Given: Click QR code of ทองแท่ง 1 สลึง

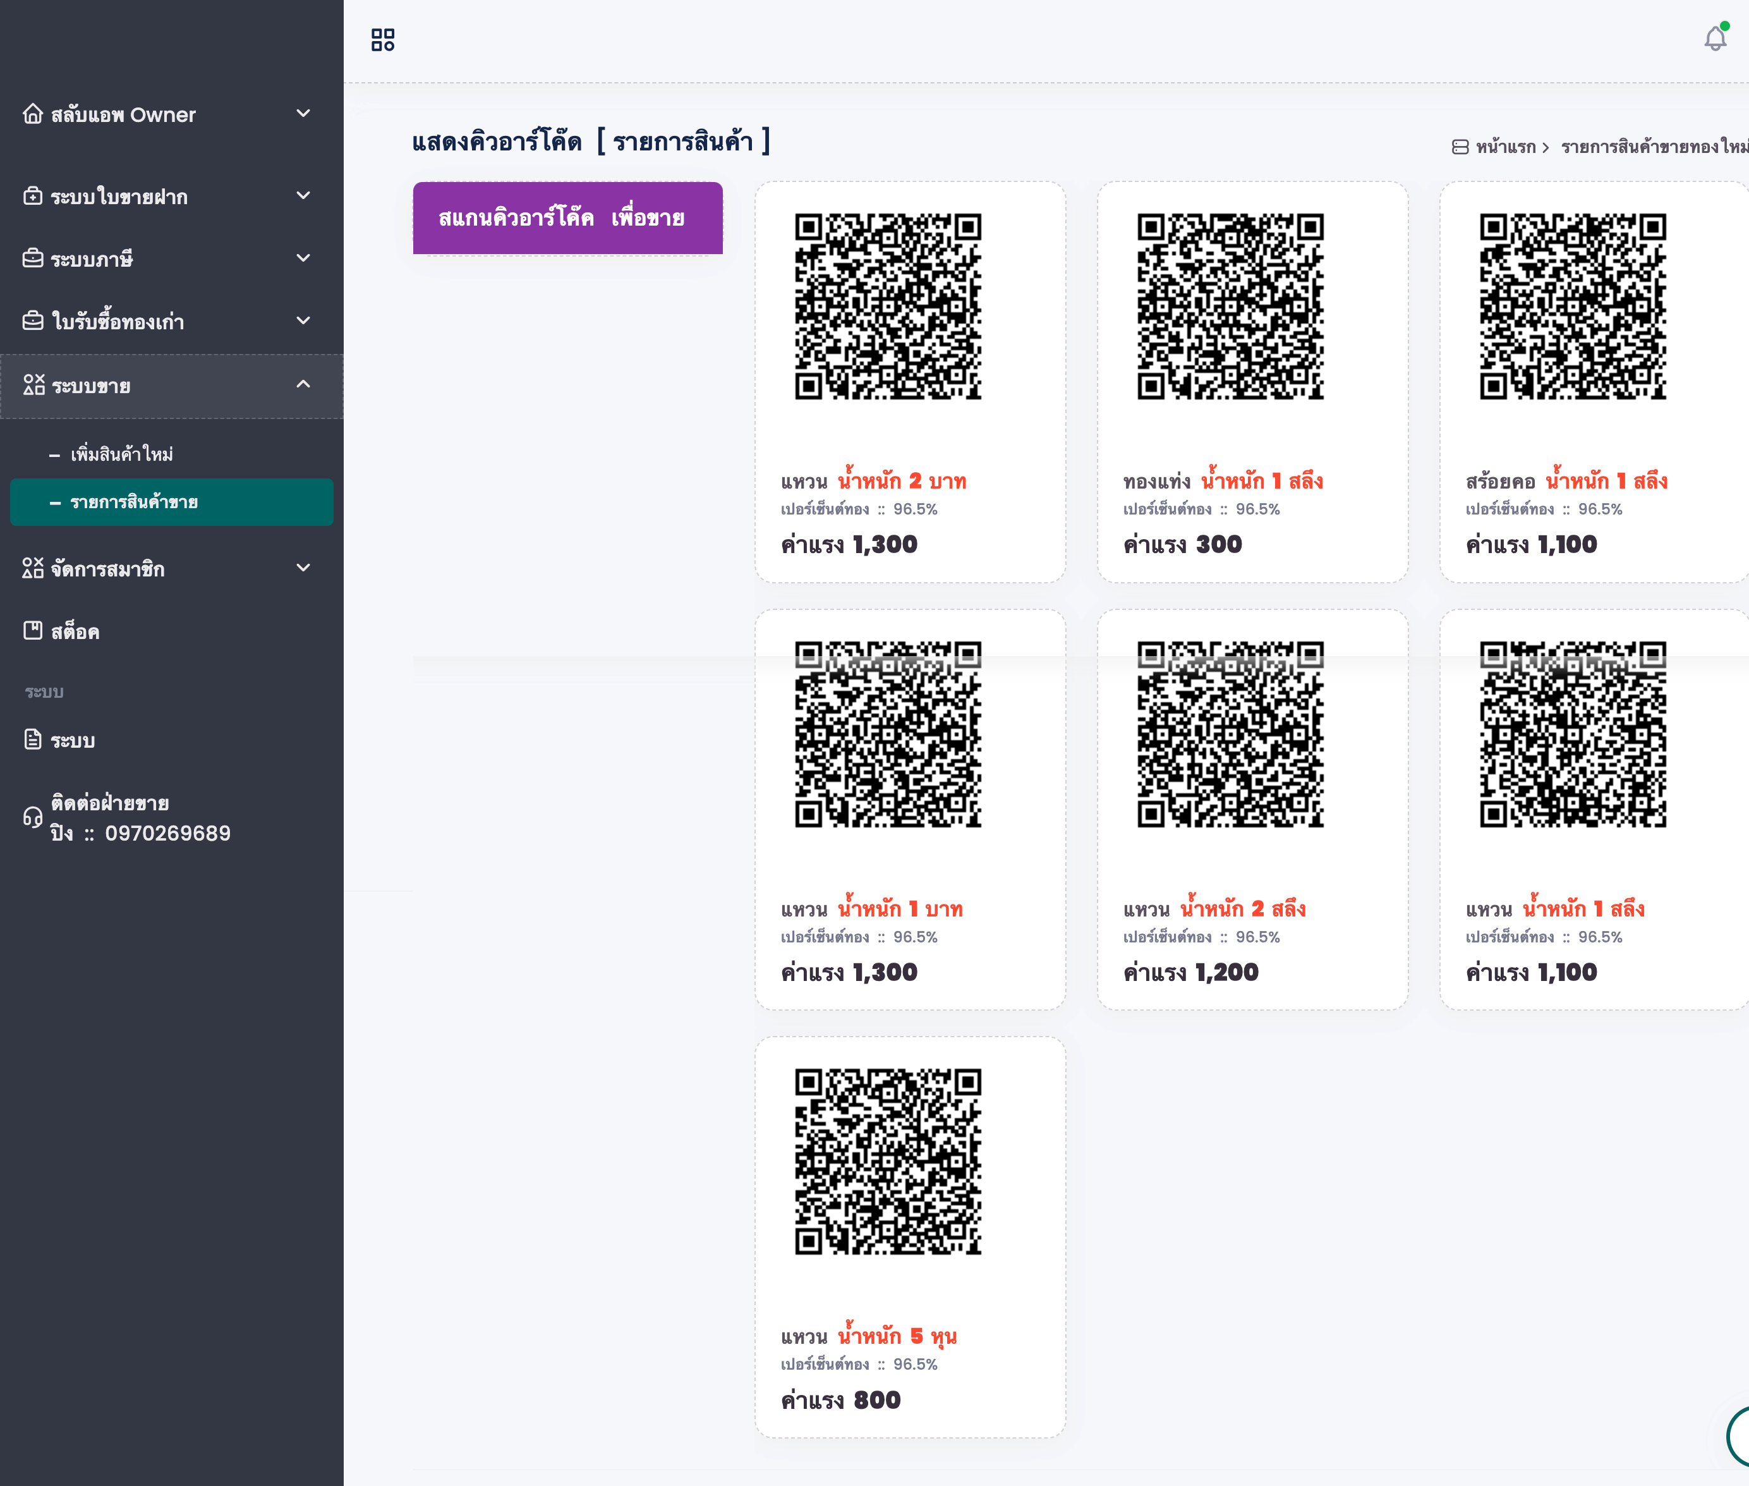Looking at the screenshot, I should pyautogui.click(x=1230, y=307).
